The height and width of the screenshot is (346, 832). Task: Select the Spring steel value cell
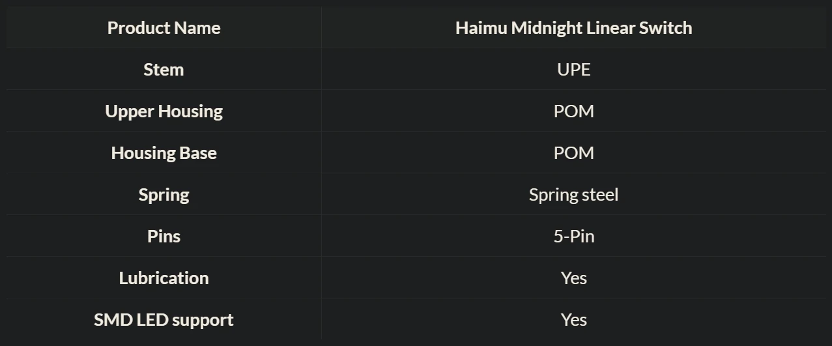coord(573,195)
